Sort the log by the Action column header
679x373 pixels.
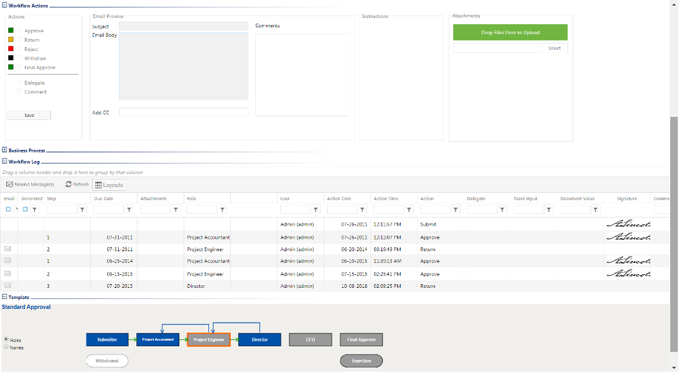pos(426,198)
